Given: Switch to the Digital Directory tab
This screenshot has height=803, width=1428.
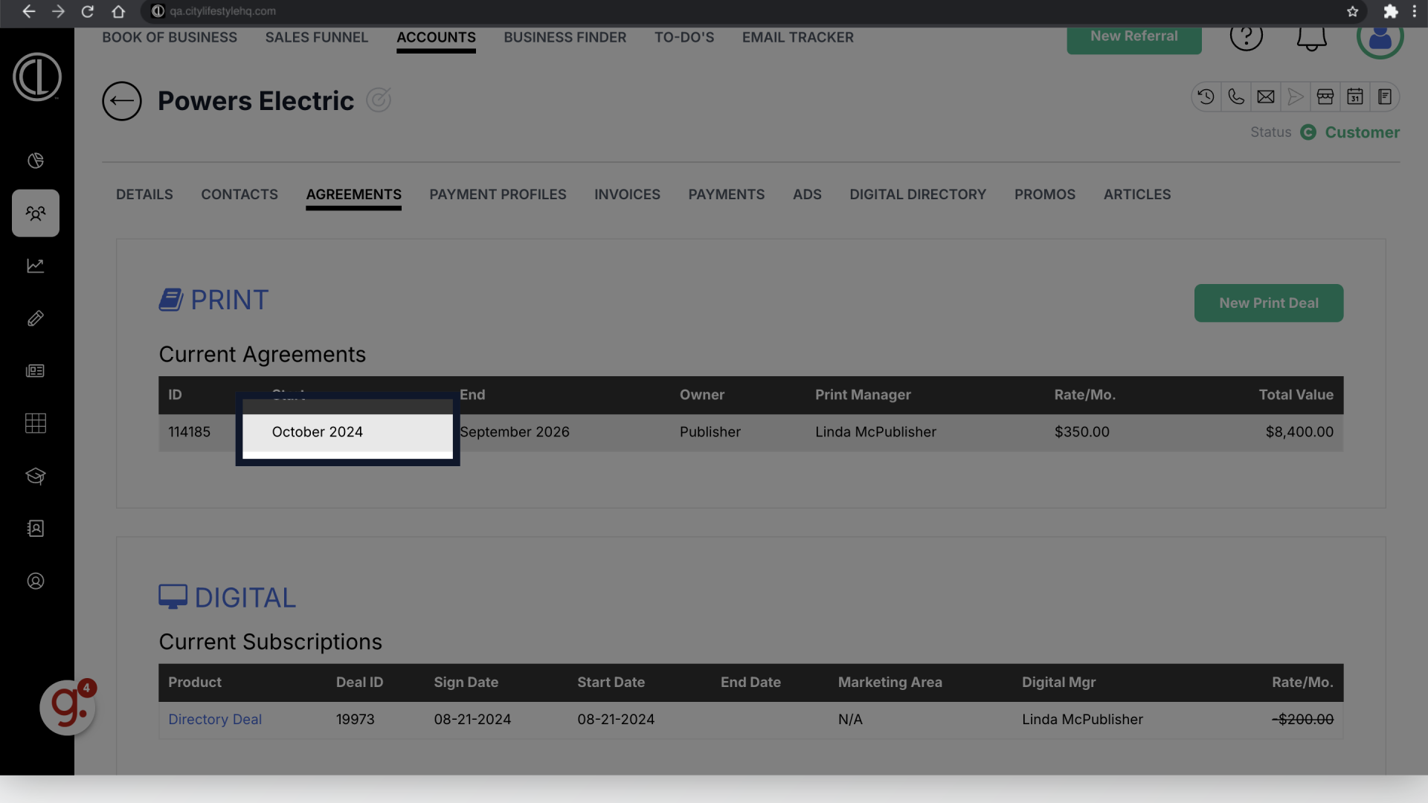Looking at the screenshot, I should (918, 195).
